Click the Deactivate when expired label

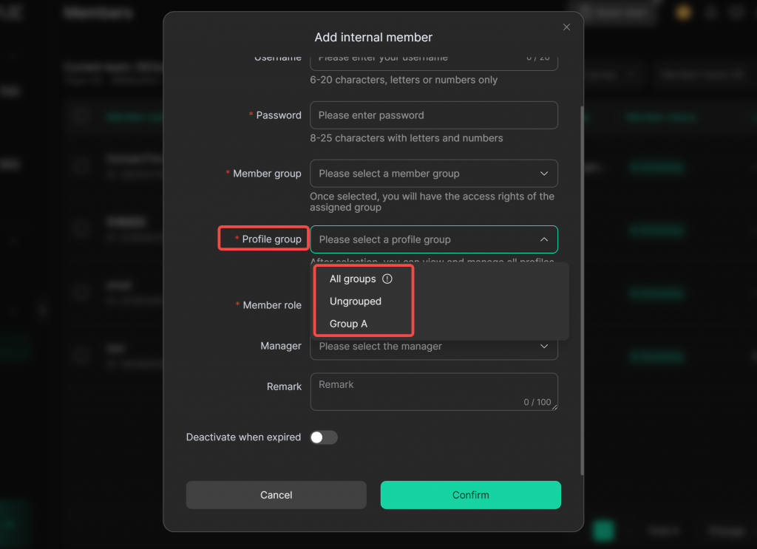click(x=243, y=437)
